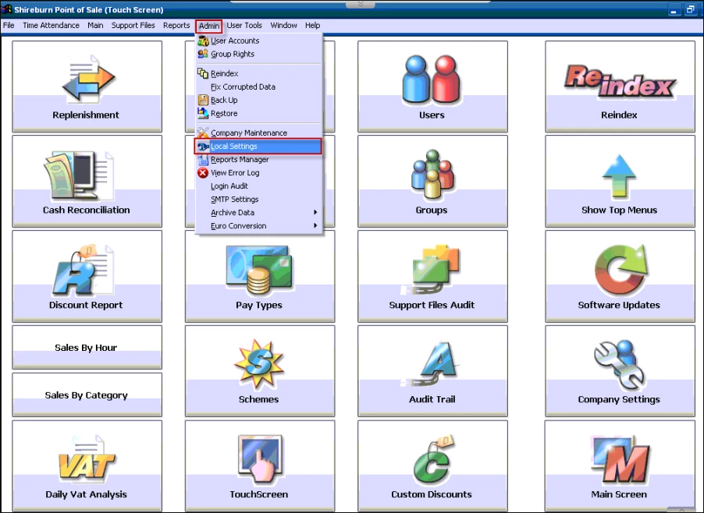
Task: Open the Reports menu
Action: (x=176, y=26)
